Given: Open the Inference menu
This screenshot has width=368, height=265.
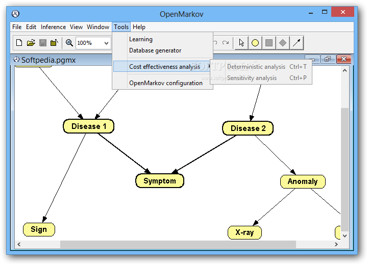Looking at the screenshot, I should pyautogui.click(x=53, y=27).
